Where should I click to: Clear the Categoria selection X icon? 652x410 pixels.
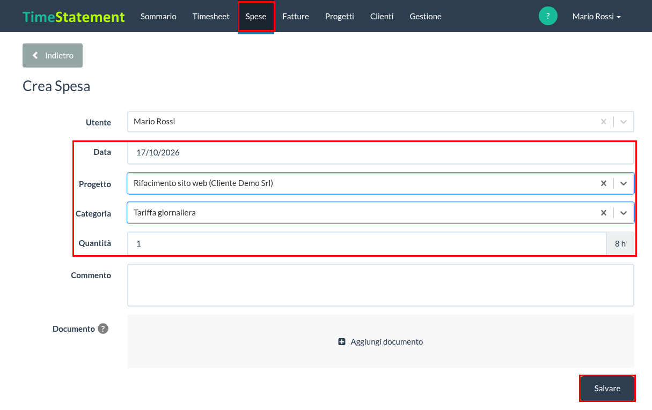pyautogui.click(x=604, y=213)
